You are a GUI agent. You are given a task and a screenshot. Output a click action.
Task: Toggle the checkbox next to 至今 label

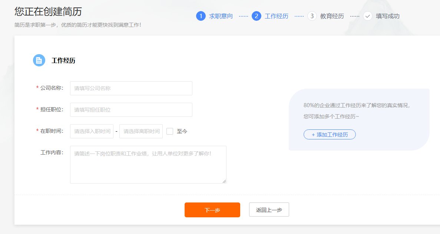(x=169, y=131)
